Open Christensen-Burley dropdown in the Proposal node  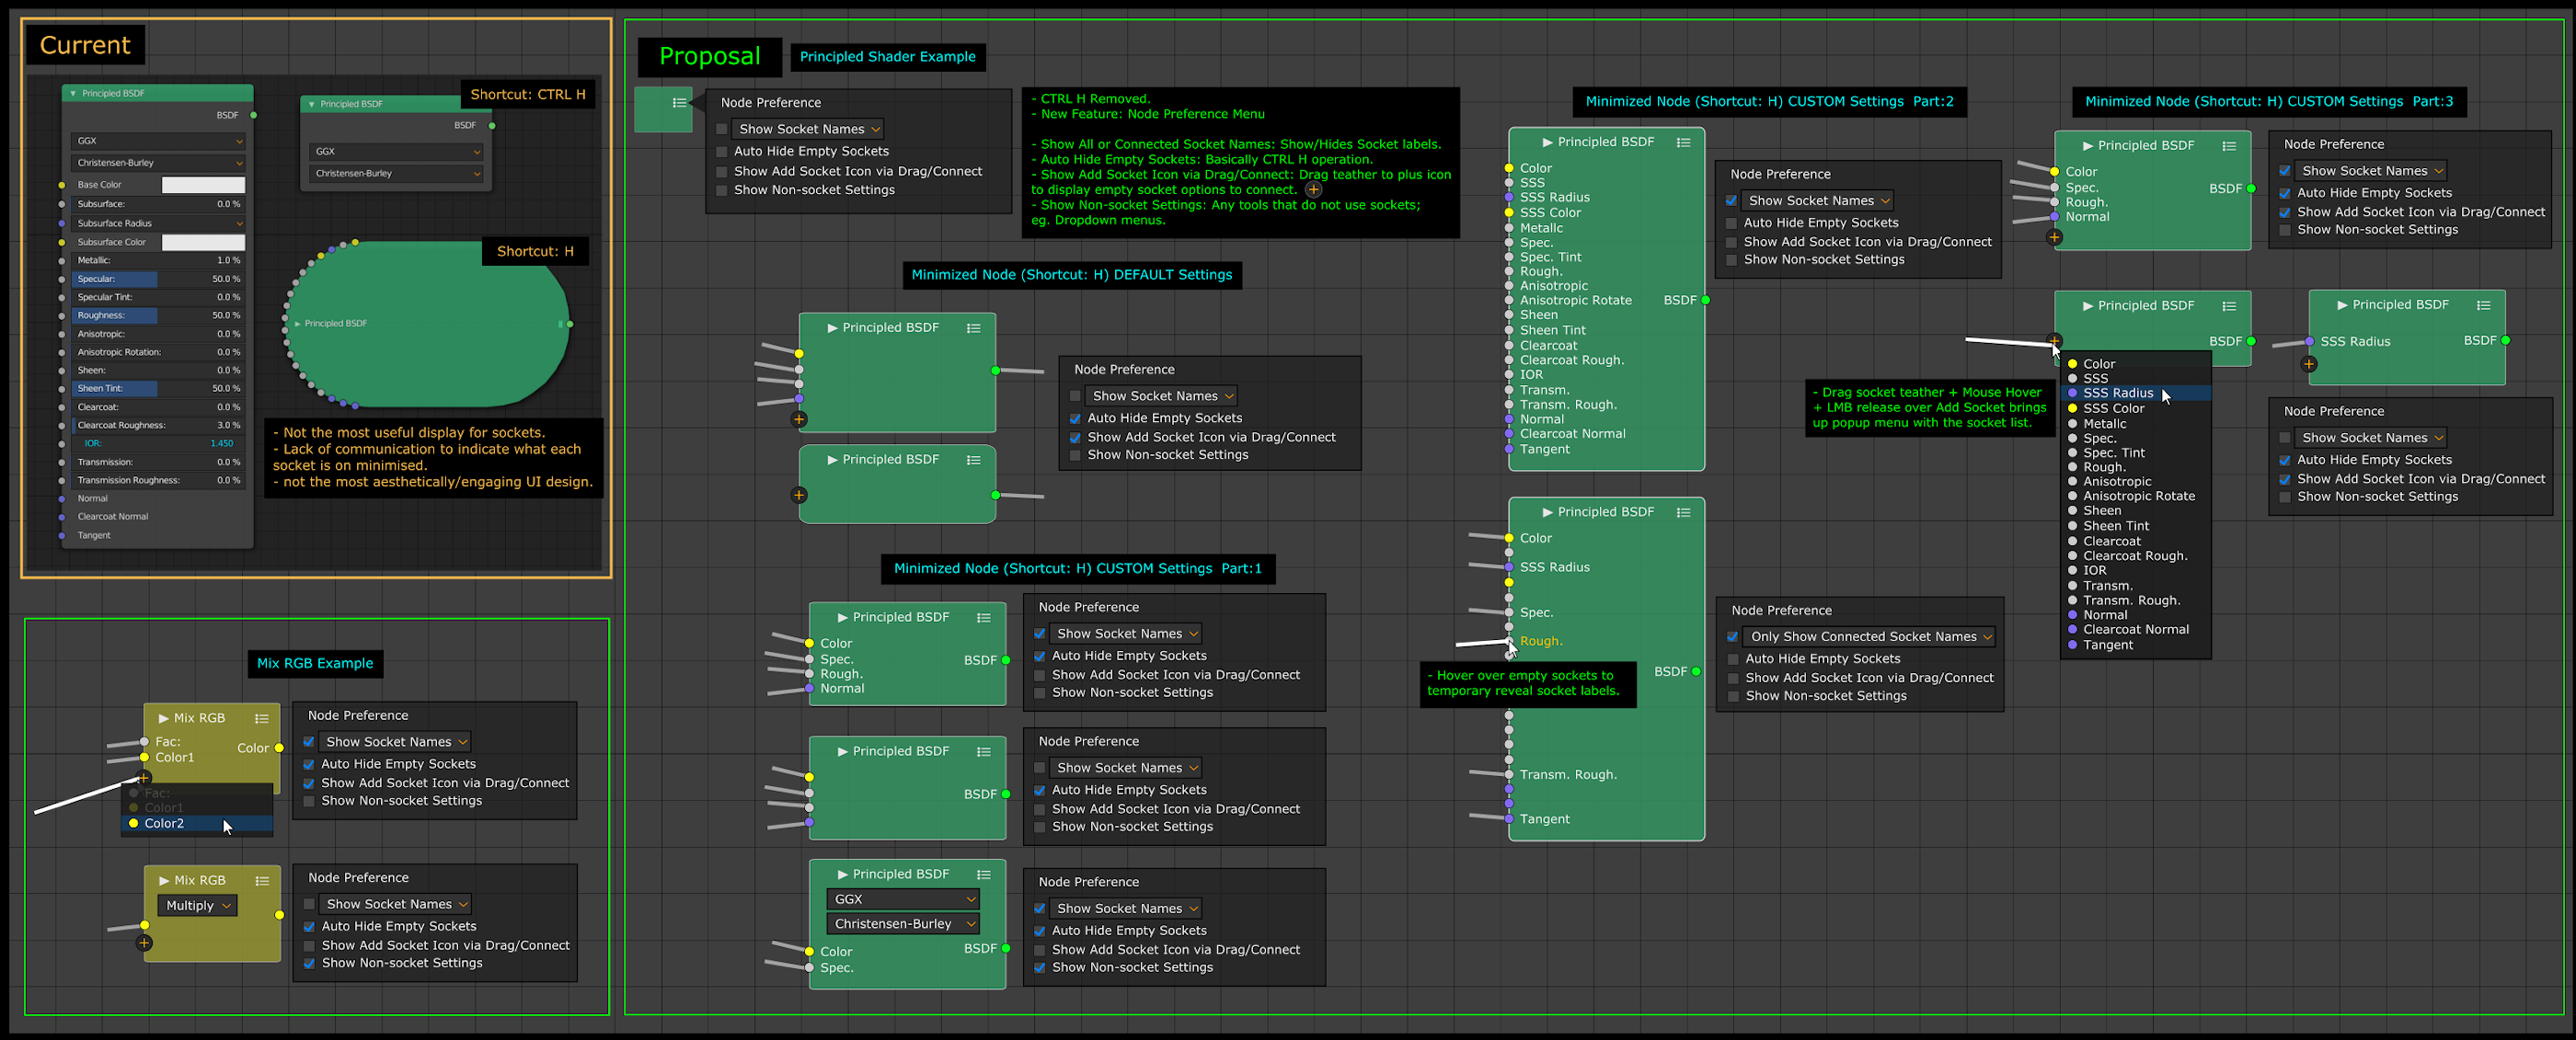903,925
